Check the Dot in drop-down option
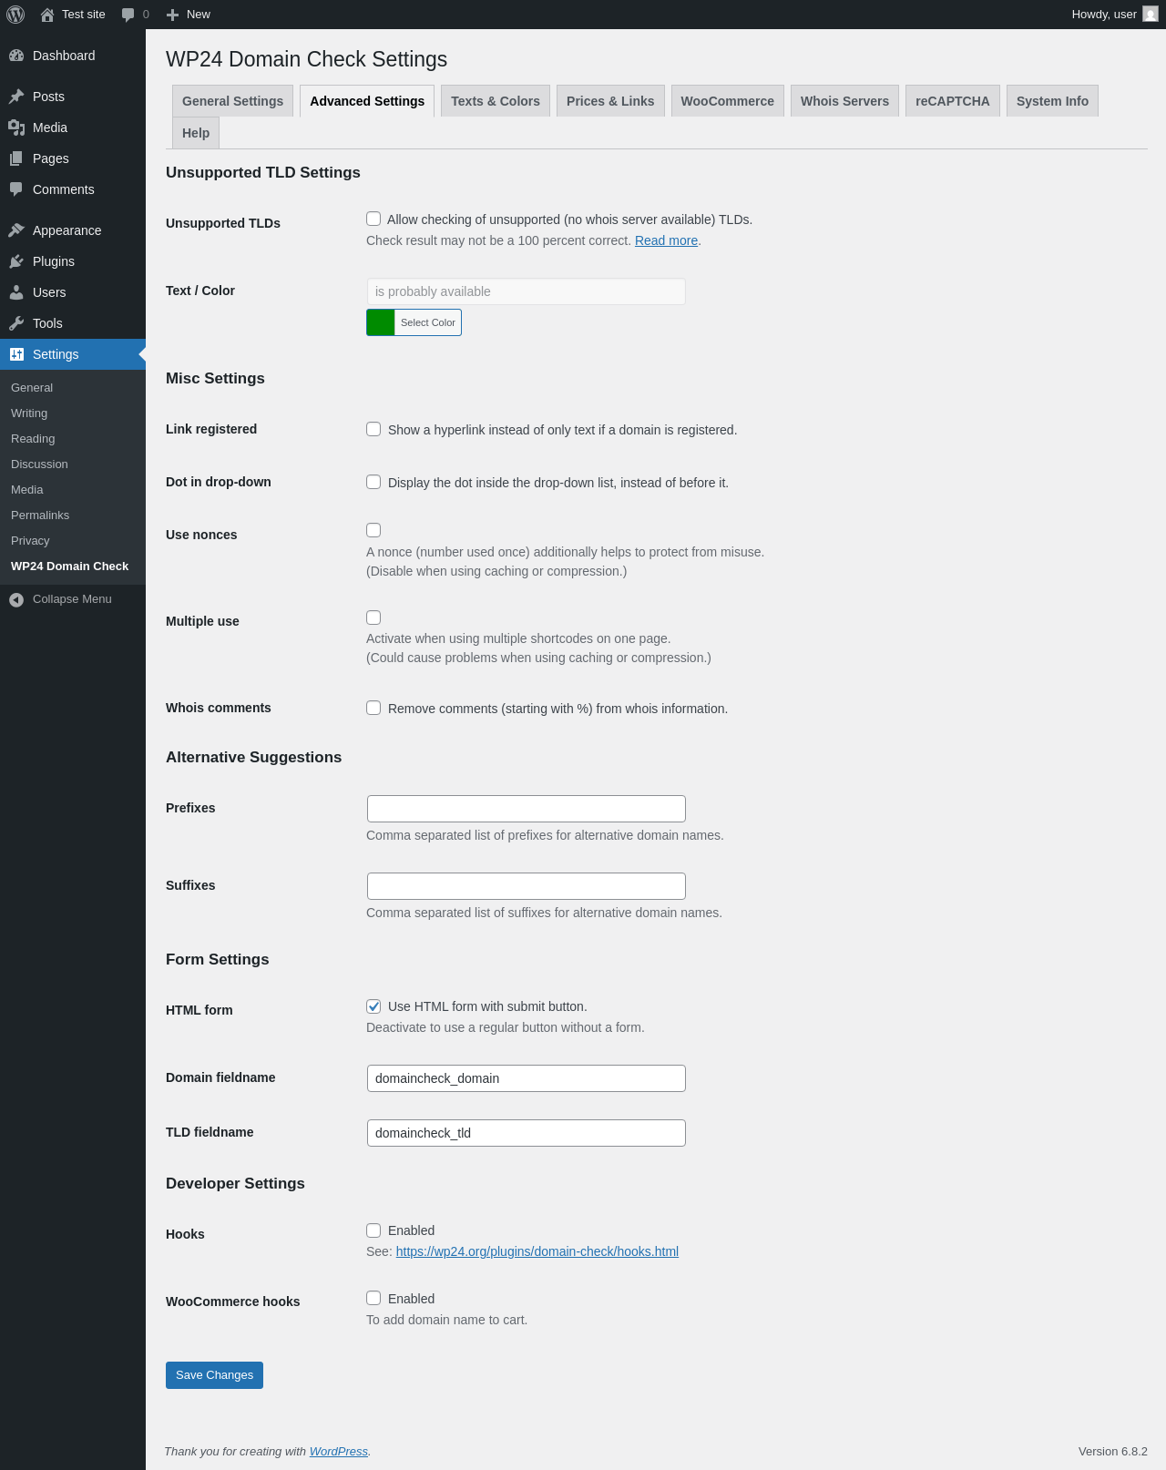Viewport: 1166px width, 1470px height. tap(373, 482)
